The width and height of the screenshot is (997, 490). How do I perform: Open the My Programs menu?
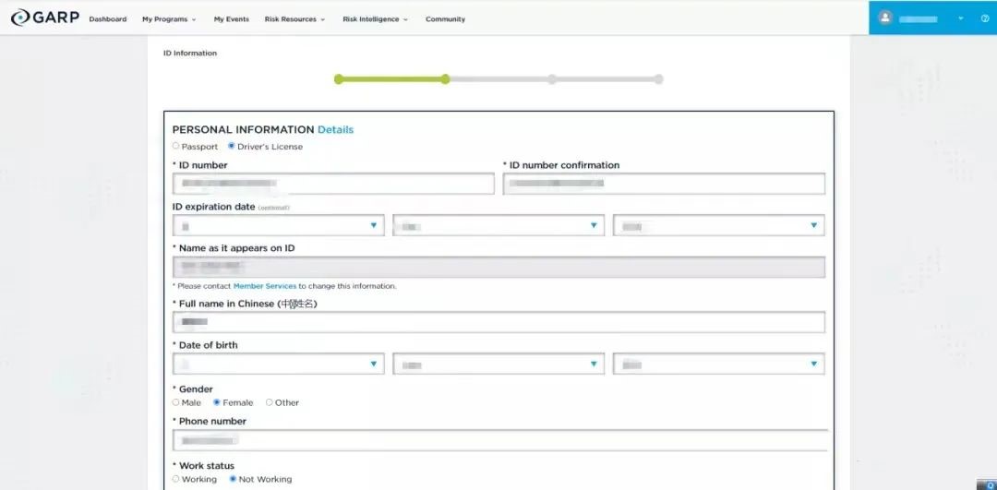click(169, 19)
